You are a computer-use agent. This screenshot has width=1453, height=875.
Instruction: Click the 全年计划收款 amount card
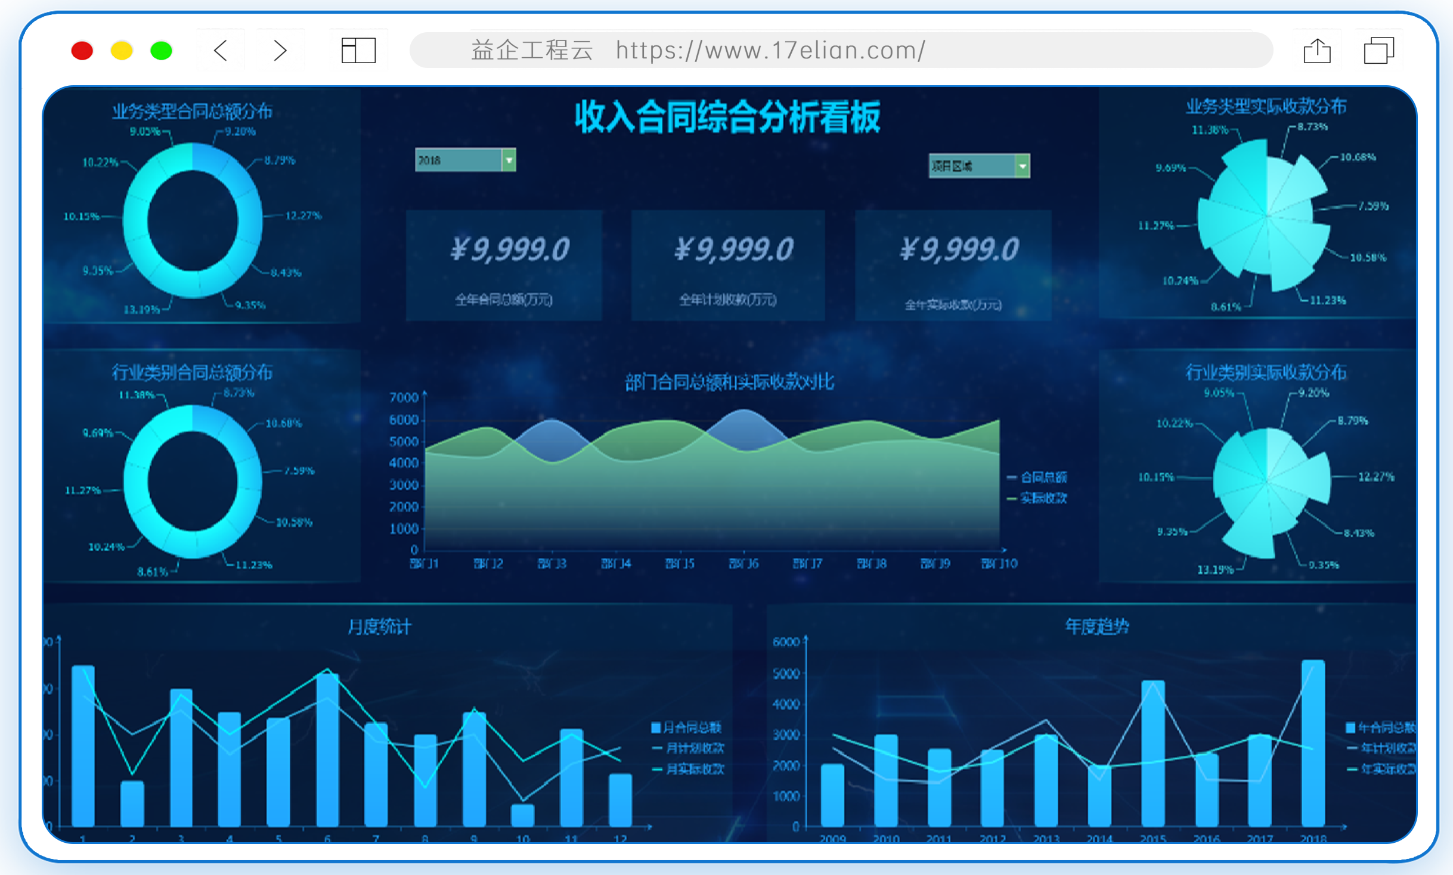(728, 265)
